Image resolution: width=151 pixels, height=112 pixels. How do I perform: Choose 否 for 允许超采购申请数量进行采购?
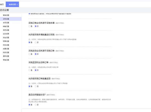36,42
